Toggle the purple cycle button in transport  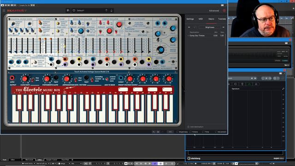click(x=155, y=164)
